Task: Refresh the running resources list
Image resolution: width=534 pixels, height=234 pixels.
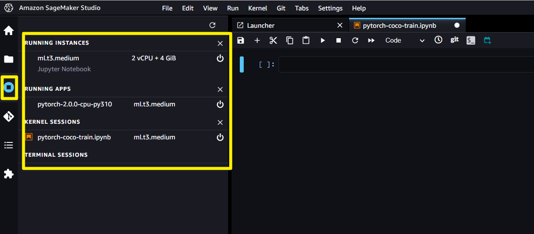Action: point(212,25)
